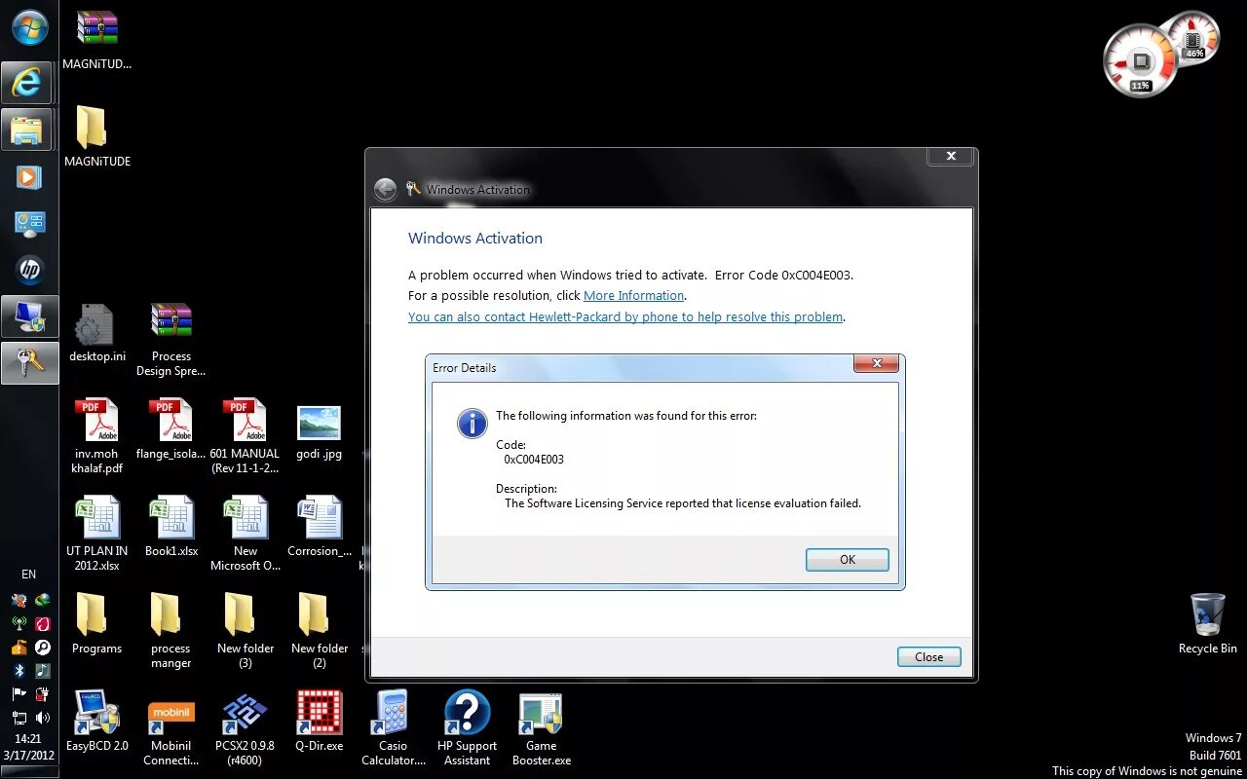
Task: Open the MAGNiTUD... WinRAR archive on desktop
Action: pos(97,41)
